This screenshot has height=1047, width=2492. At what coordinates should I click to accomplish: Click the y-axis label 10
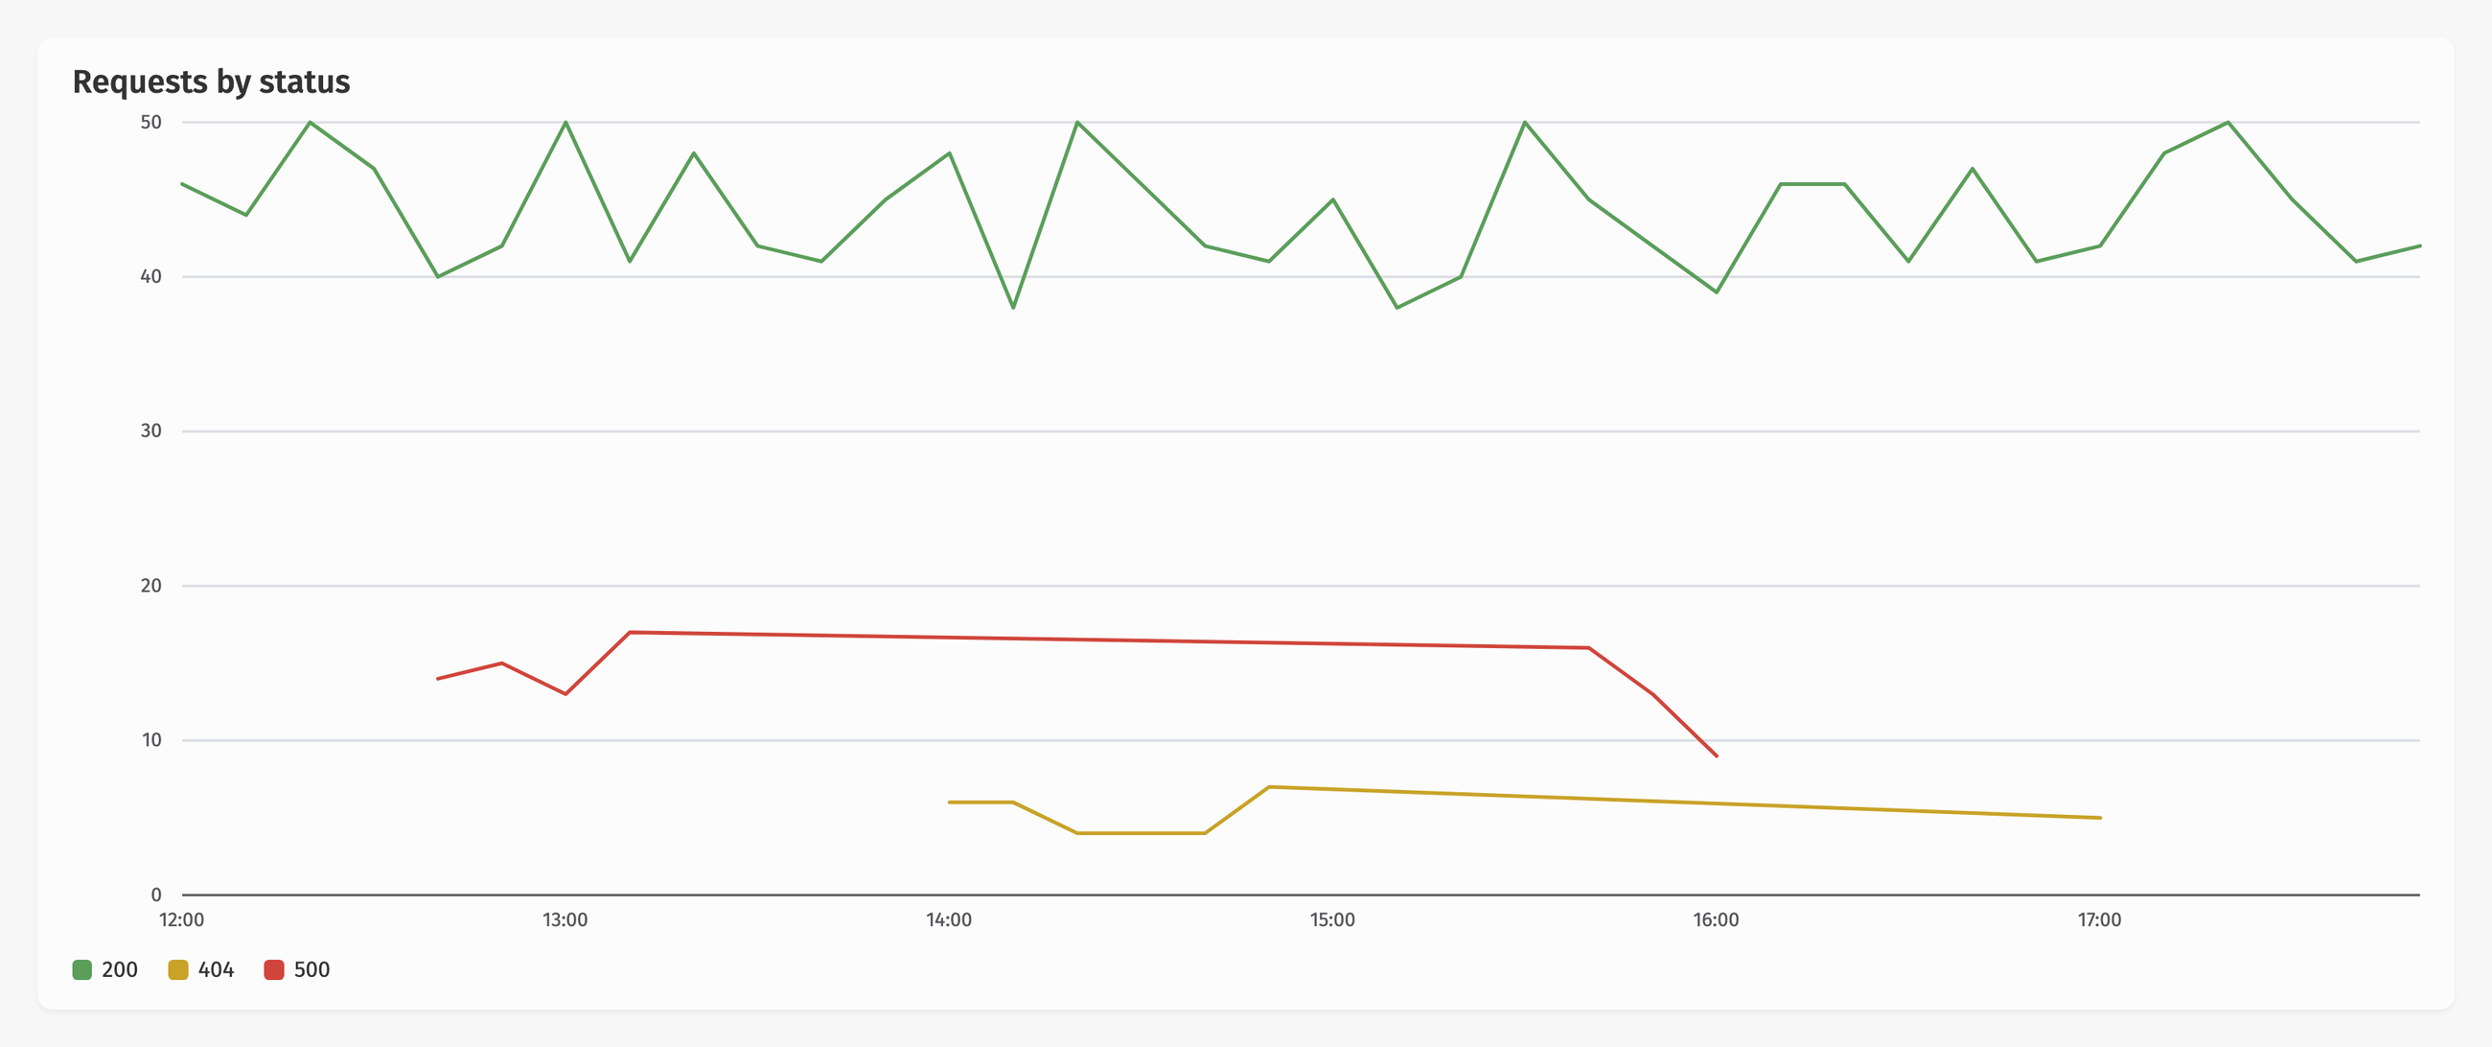click(150, 740)
